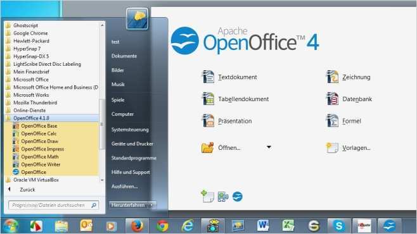Image resolution: width=417 pixels, height=234 pixels.
Task: Open Google Chrome from the taskbar
Action: tap(162, 226)
